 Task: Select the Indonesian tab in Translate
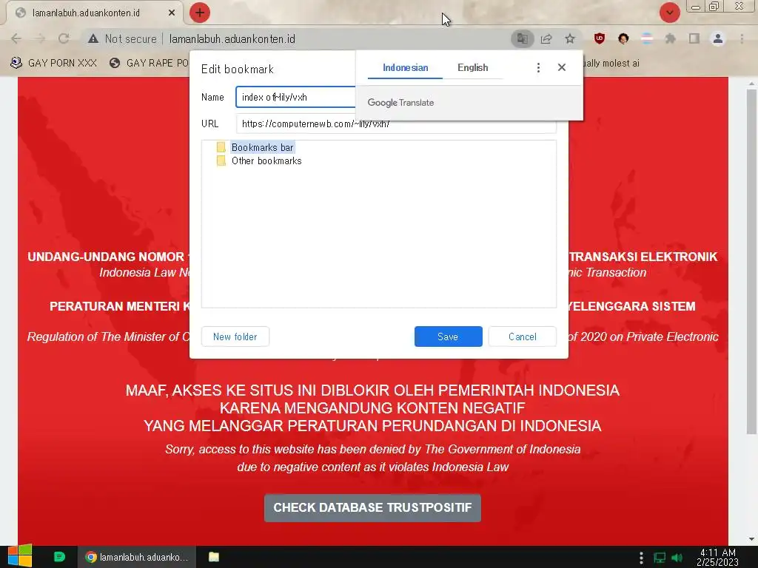405,67
